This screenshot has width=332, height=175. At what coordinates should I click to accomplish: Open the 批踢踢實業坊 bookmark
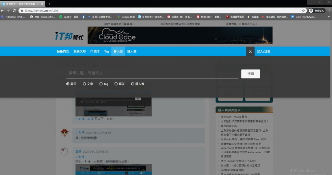[x=235, y=17]
